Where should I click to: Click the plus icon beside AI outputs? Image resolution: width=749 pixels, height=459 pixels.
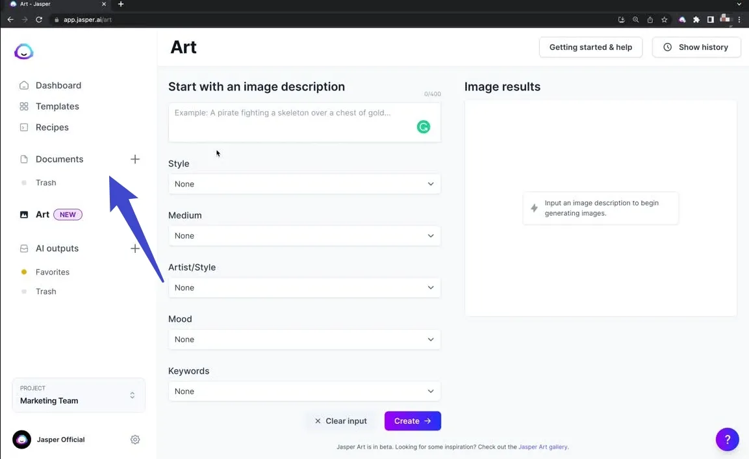pyautogui.click(x=135, y=248)
